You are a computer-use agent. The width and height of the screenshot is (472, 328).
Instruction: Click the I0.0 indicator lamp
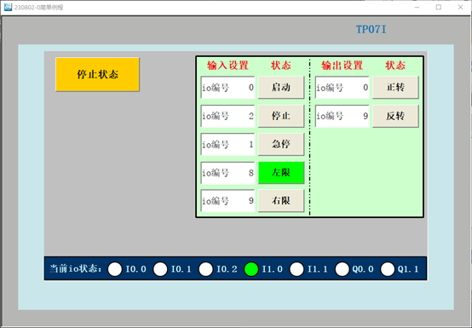(x=115, y=268)
